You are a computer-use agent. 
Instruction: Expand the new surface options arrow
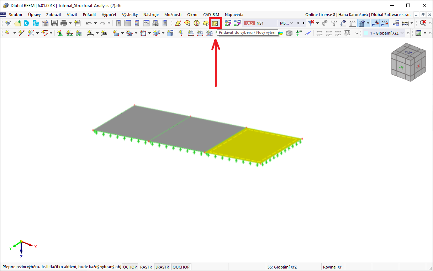[122, 33]
